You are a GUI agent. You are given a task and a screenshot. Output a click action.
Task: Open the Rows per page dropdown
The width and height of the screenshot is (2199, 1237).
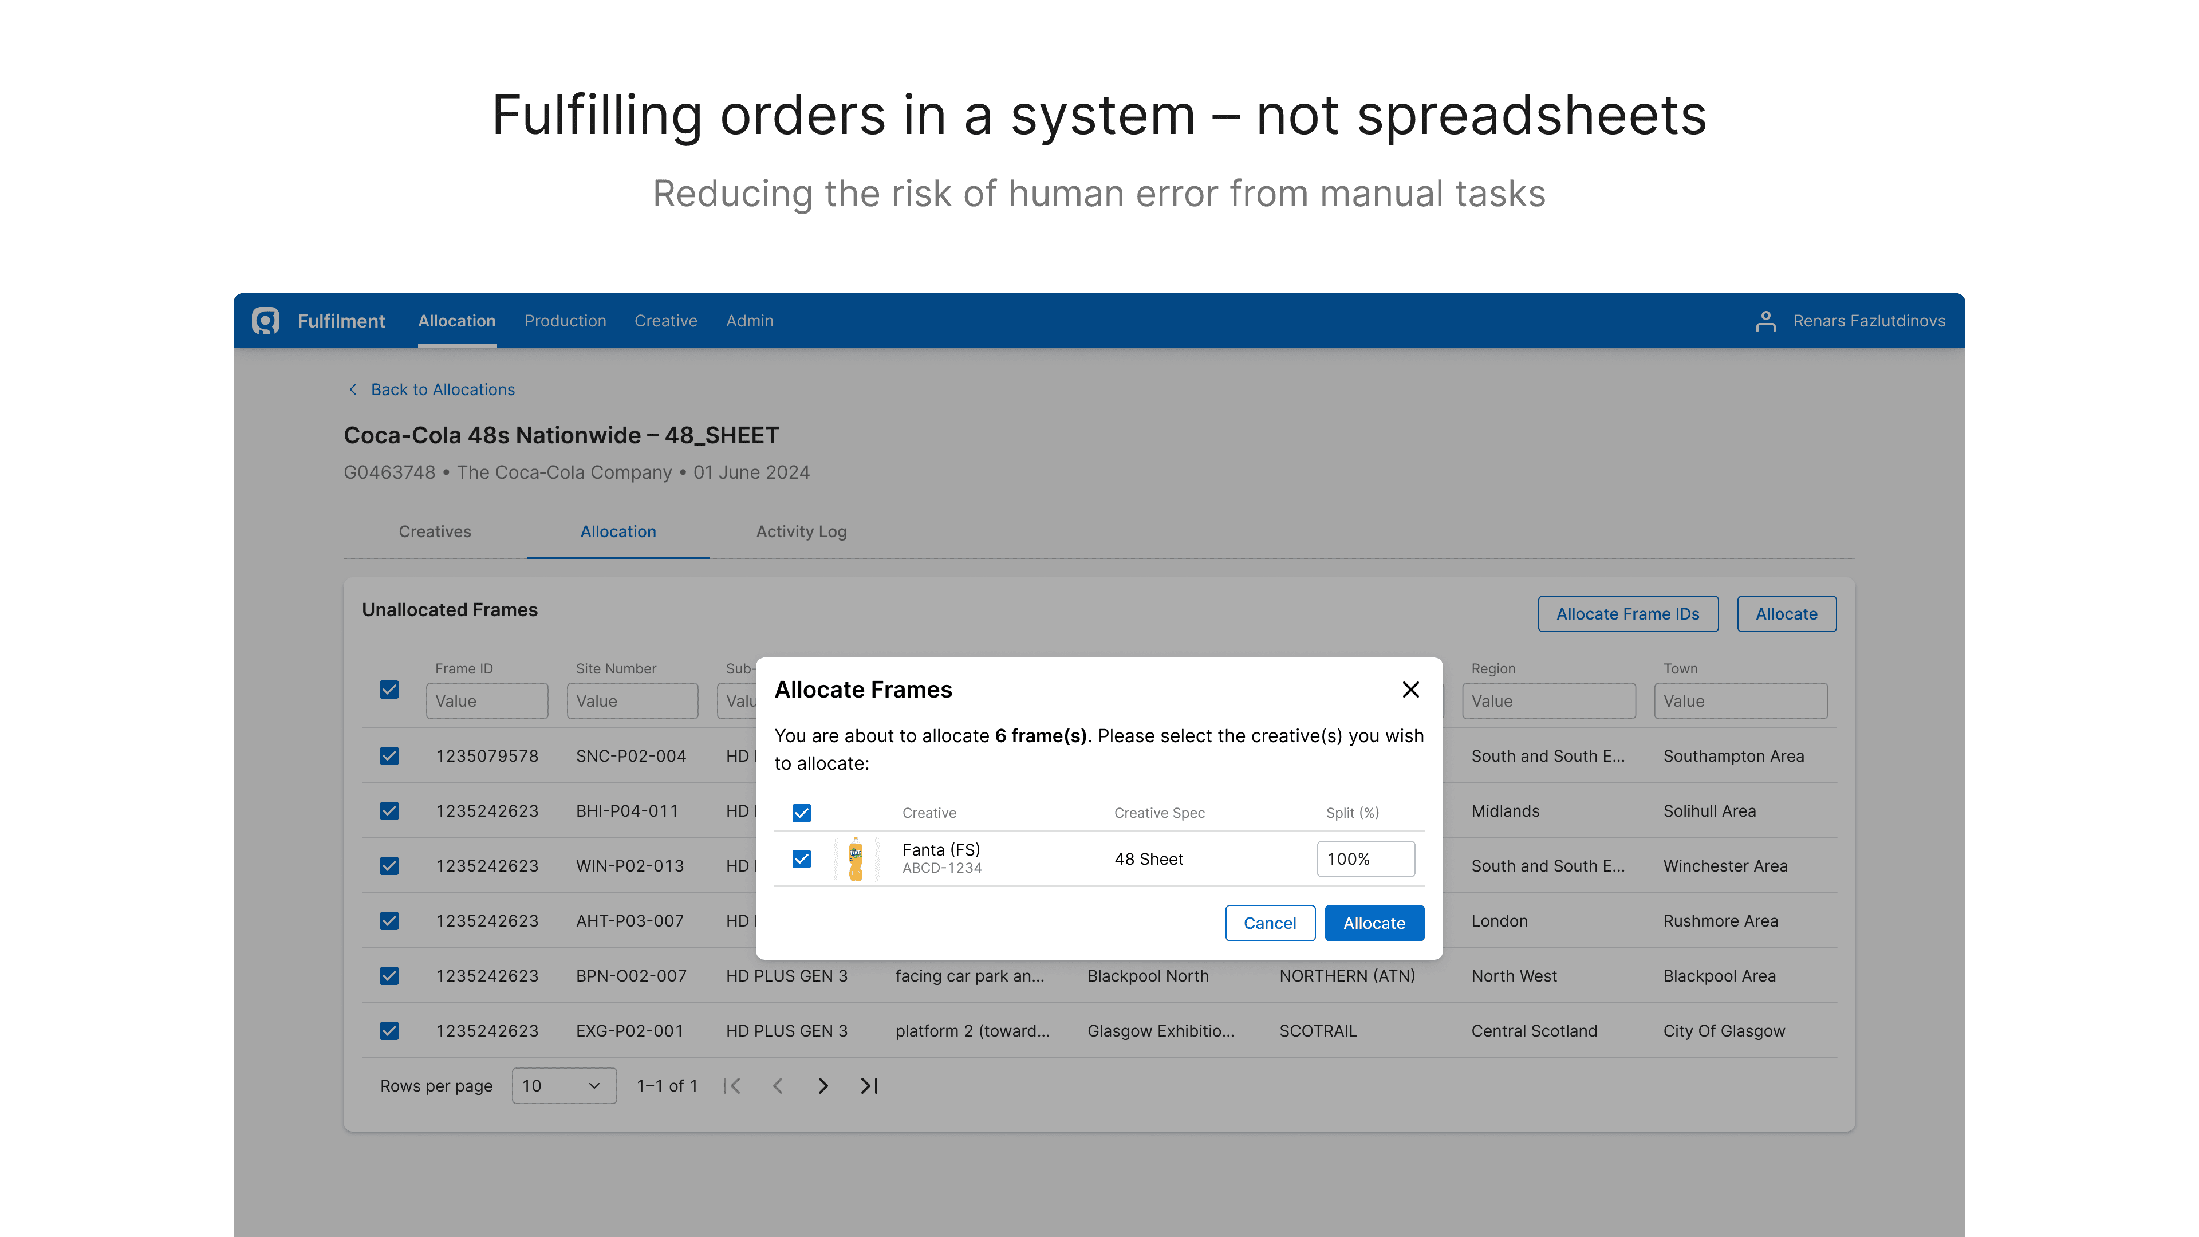click(x=563, y=1086)
